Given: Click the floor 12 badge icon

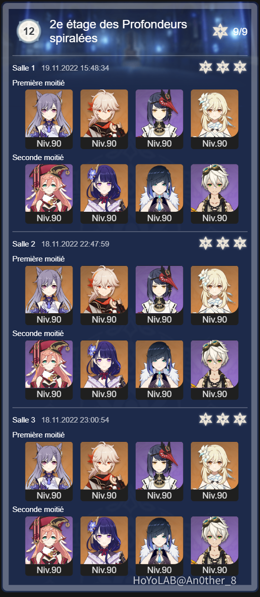Looking at the screenshot, I should [x=29, y=31].
